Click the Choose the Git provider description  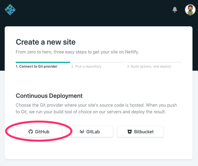pyautogui.click(x=96, y=108)
